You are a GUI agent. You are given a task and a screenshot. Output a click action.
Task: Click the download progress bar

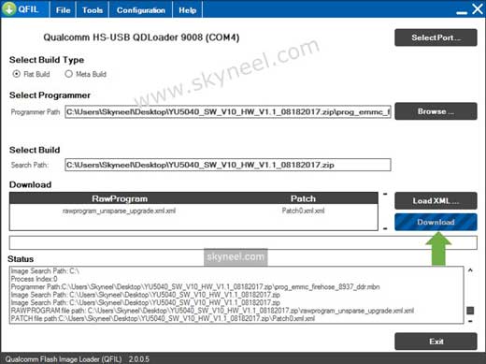pos(243,242)
